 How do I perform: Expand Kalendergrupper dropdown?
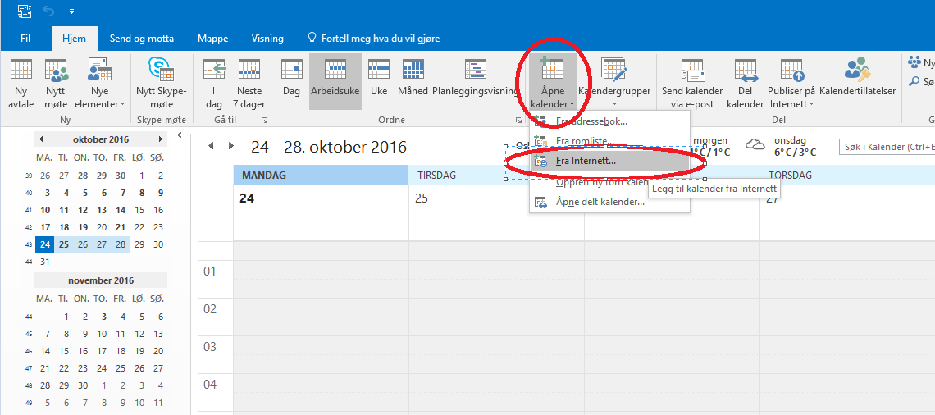(614, 84)
